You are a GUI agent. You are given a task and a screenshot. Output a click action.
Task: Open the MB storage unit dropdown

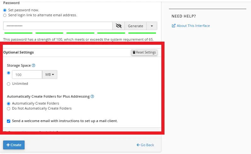click(x=50, y=74)
